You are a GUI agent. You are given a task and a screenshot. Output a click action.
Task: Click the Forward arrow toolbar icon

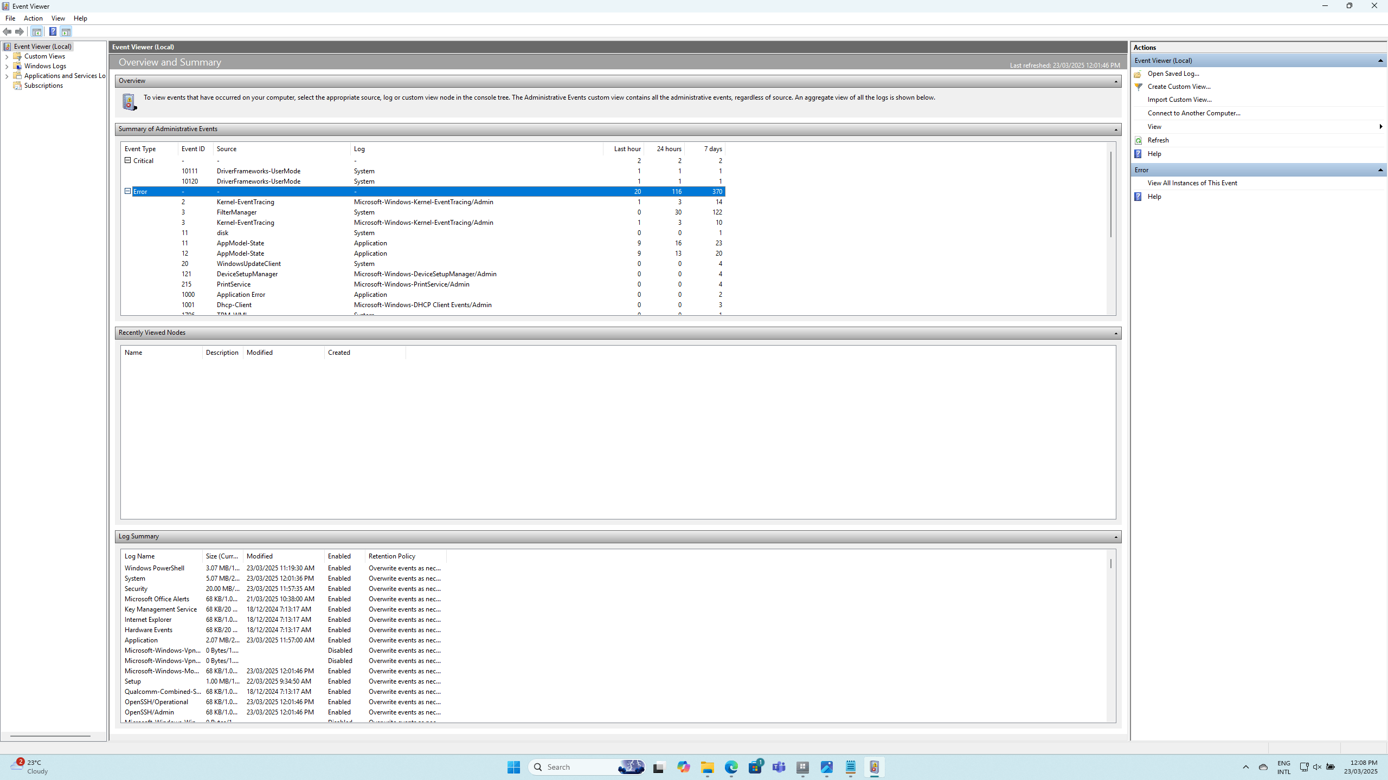click(x=20, y=32)
